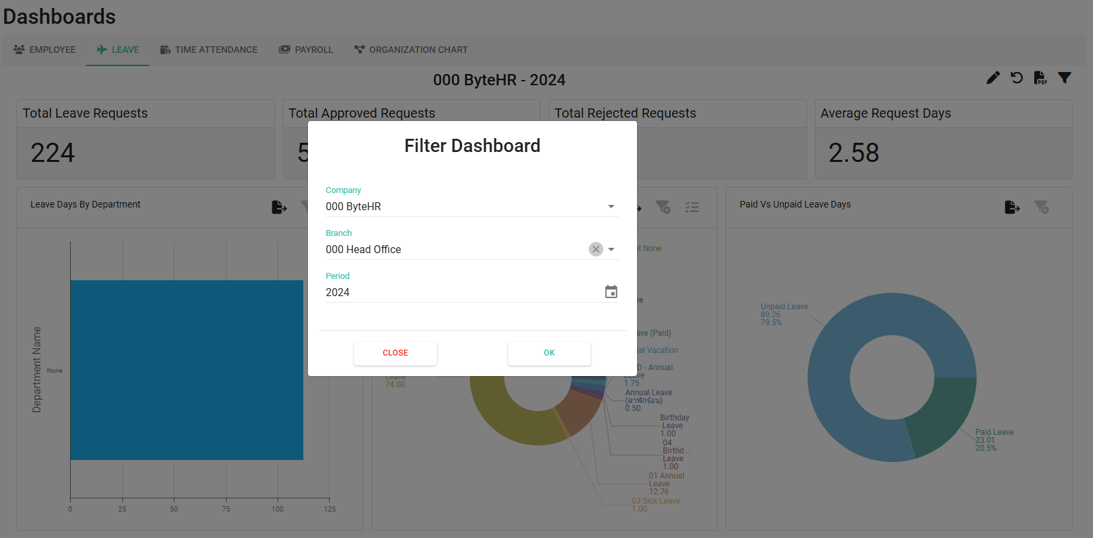Export dashboard as PDF icon

tap(1040, 78)
